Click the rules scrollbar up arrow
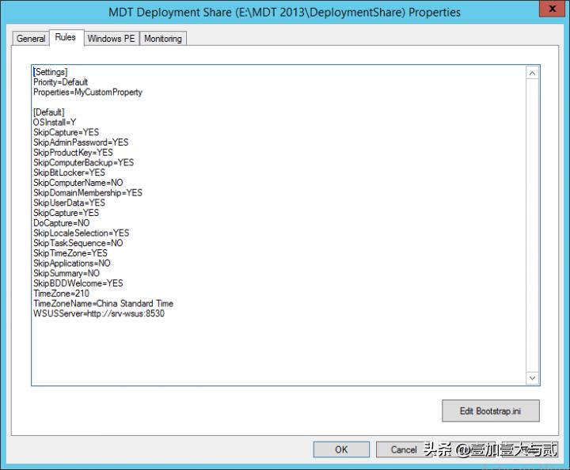 (x=532, y=74)
